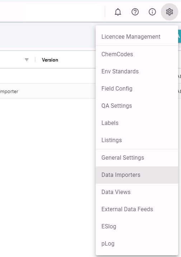
Task: Open the information icon
Action: tap(152, 12)
